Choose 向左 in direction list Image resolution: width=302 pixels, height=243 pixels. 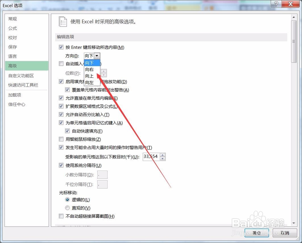tap(92, 83)
